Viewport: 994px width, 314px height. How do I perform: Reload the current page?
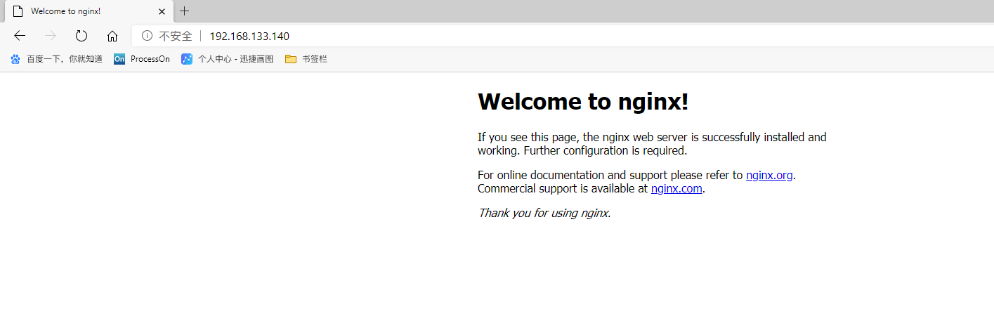coord(81,36)
